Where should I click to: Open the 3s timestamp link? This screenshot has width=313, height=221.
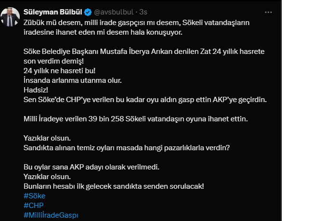click(x=143, y=12)
